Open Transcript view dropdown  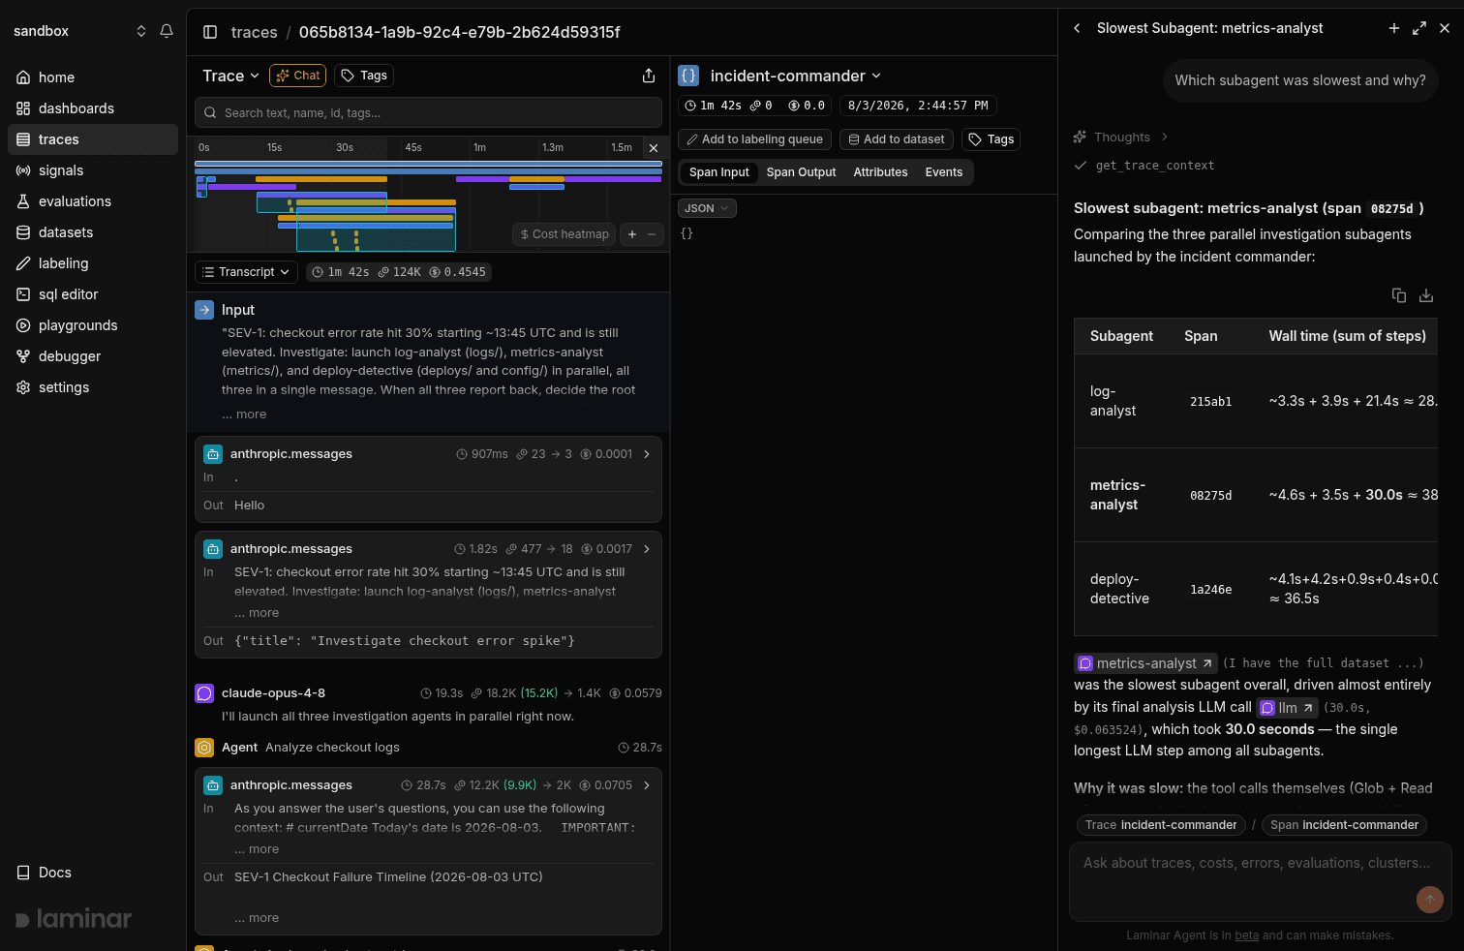pyautogui.click(x=247, y=272)
